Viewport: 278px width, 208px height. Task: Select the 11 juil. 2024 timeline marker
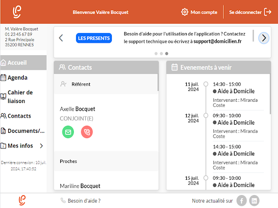(x=206, y=84)
